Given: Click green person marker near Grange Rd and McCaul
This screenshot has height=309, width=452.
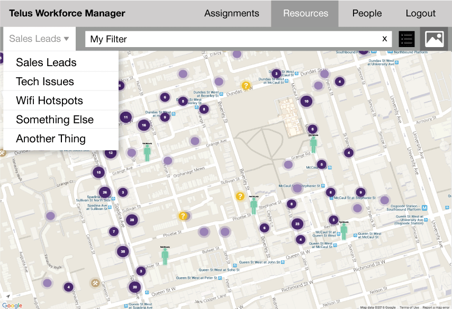Looking at the screenshot, I should pyautogui.click(x=313, y=144).
